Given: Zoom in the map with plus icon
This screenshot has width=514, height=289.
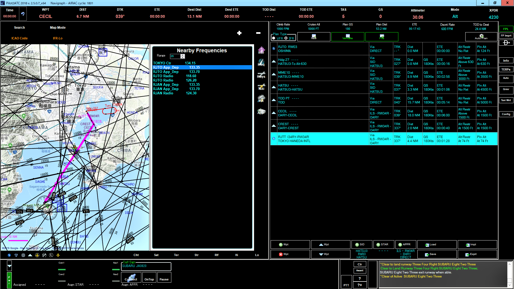Looking at the screenshot, I should point(239,33).
